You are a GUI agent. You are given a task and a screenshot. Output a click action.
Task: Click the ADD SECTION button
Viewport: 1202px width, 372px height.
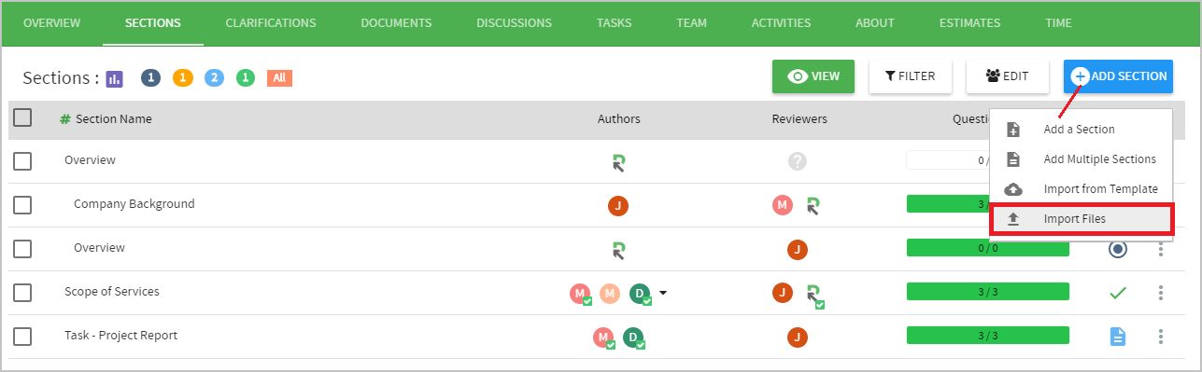pos(1119,76)
